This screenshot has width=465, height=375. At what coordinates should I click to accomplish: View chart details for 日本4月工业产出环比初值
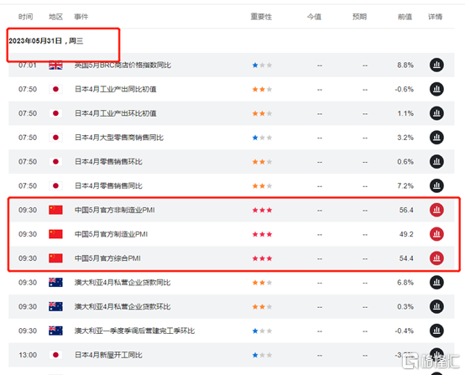click(x=436, y=113)
